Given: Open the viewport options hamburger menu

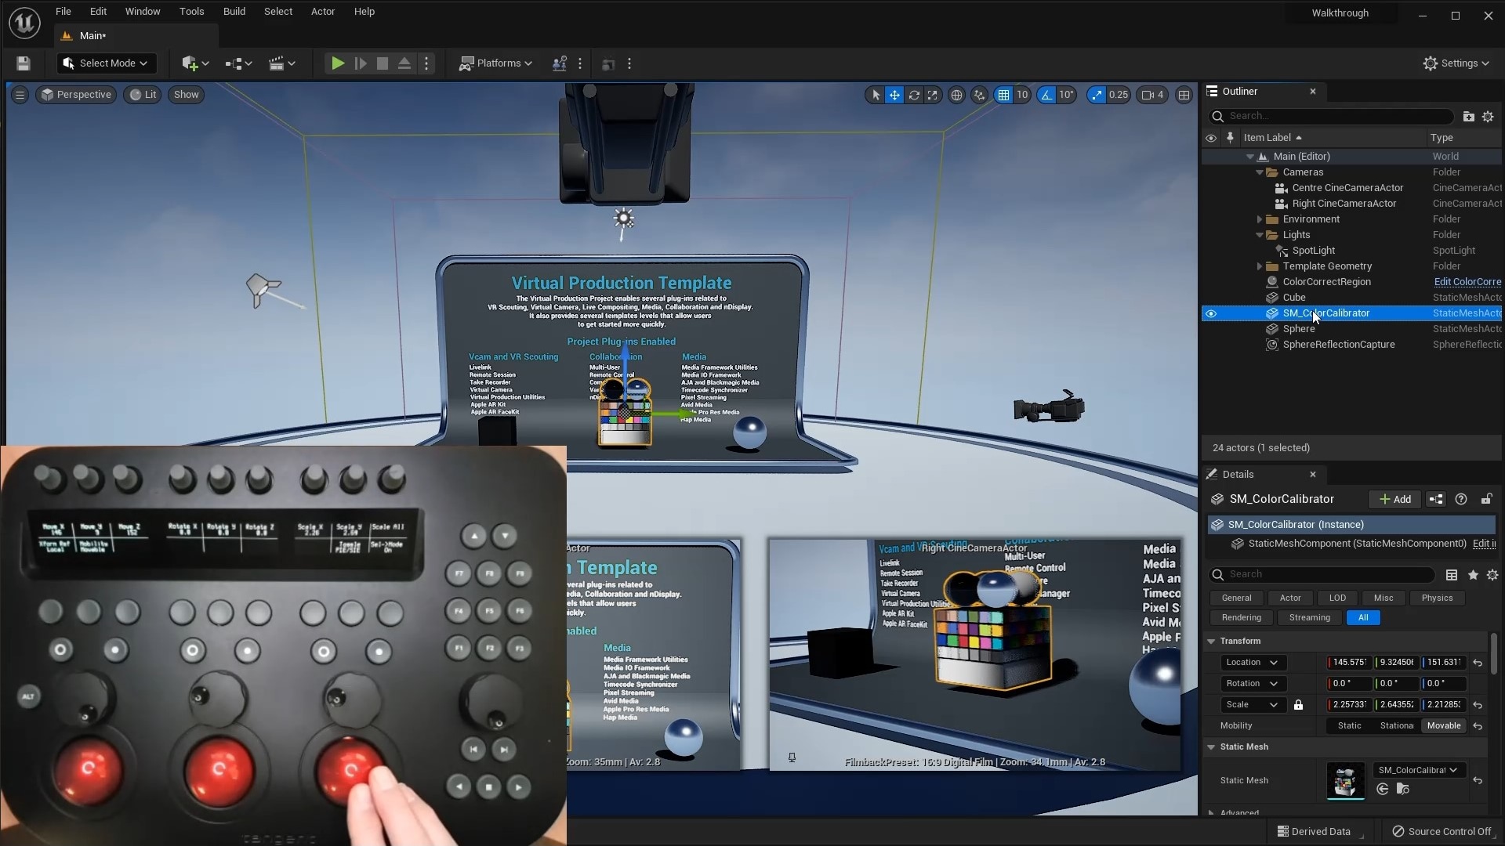Looking at the screenshot, I should tap(20, 95).
